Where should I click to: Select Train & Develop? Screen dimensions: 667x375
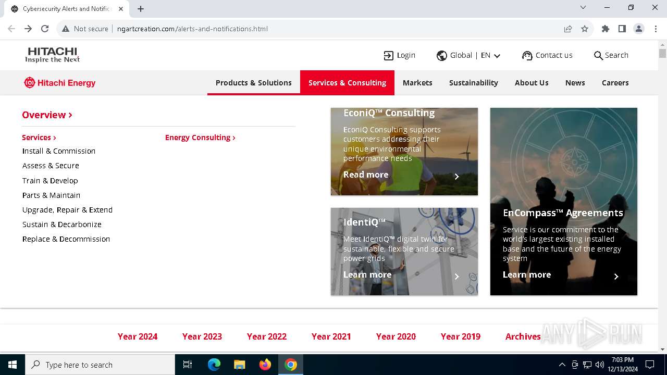[x=50, y=181]
